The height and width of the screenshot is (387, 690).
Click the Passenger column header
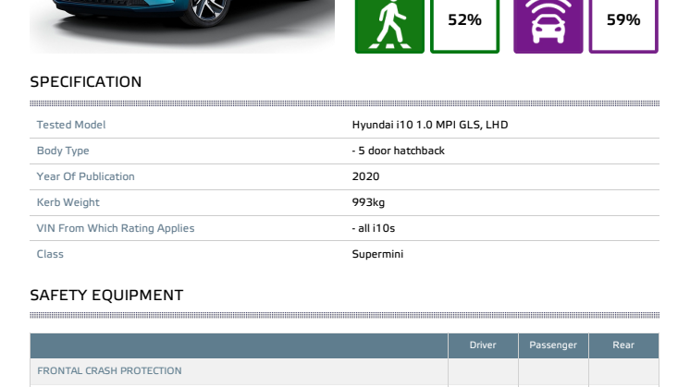tap(553, 345)
